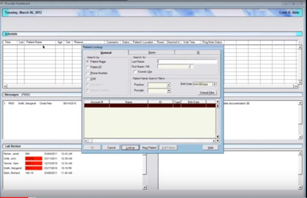Image resolution: width=307 pixels, height=198 pixels.
Task: Click the Account # column header
Action: [97, 102]
